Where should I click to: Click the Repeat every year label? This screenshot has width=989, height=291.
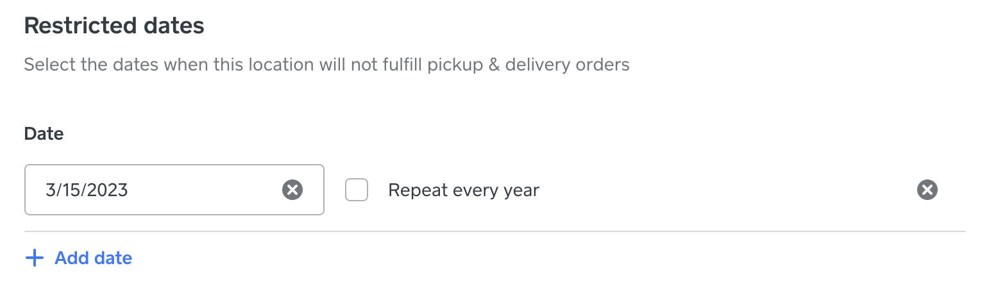463,190
